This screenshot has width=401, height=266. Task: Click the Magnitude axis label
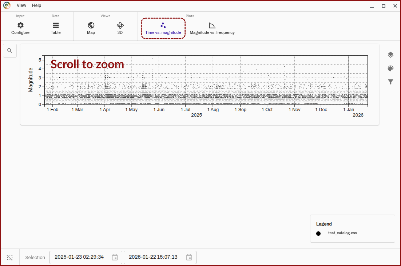click(31, 80)
